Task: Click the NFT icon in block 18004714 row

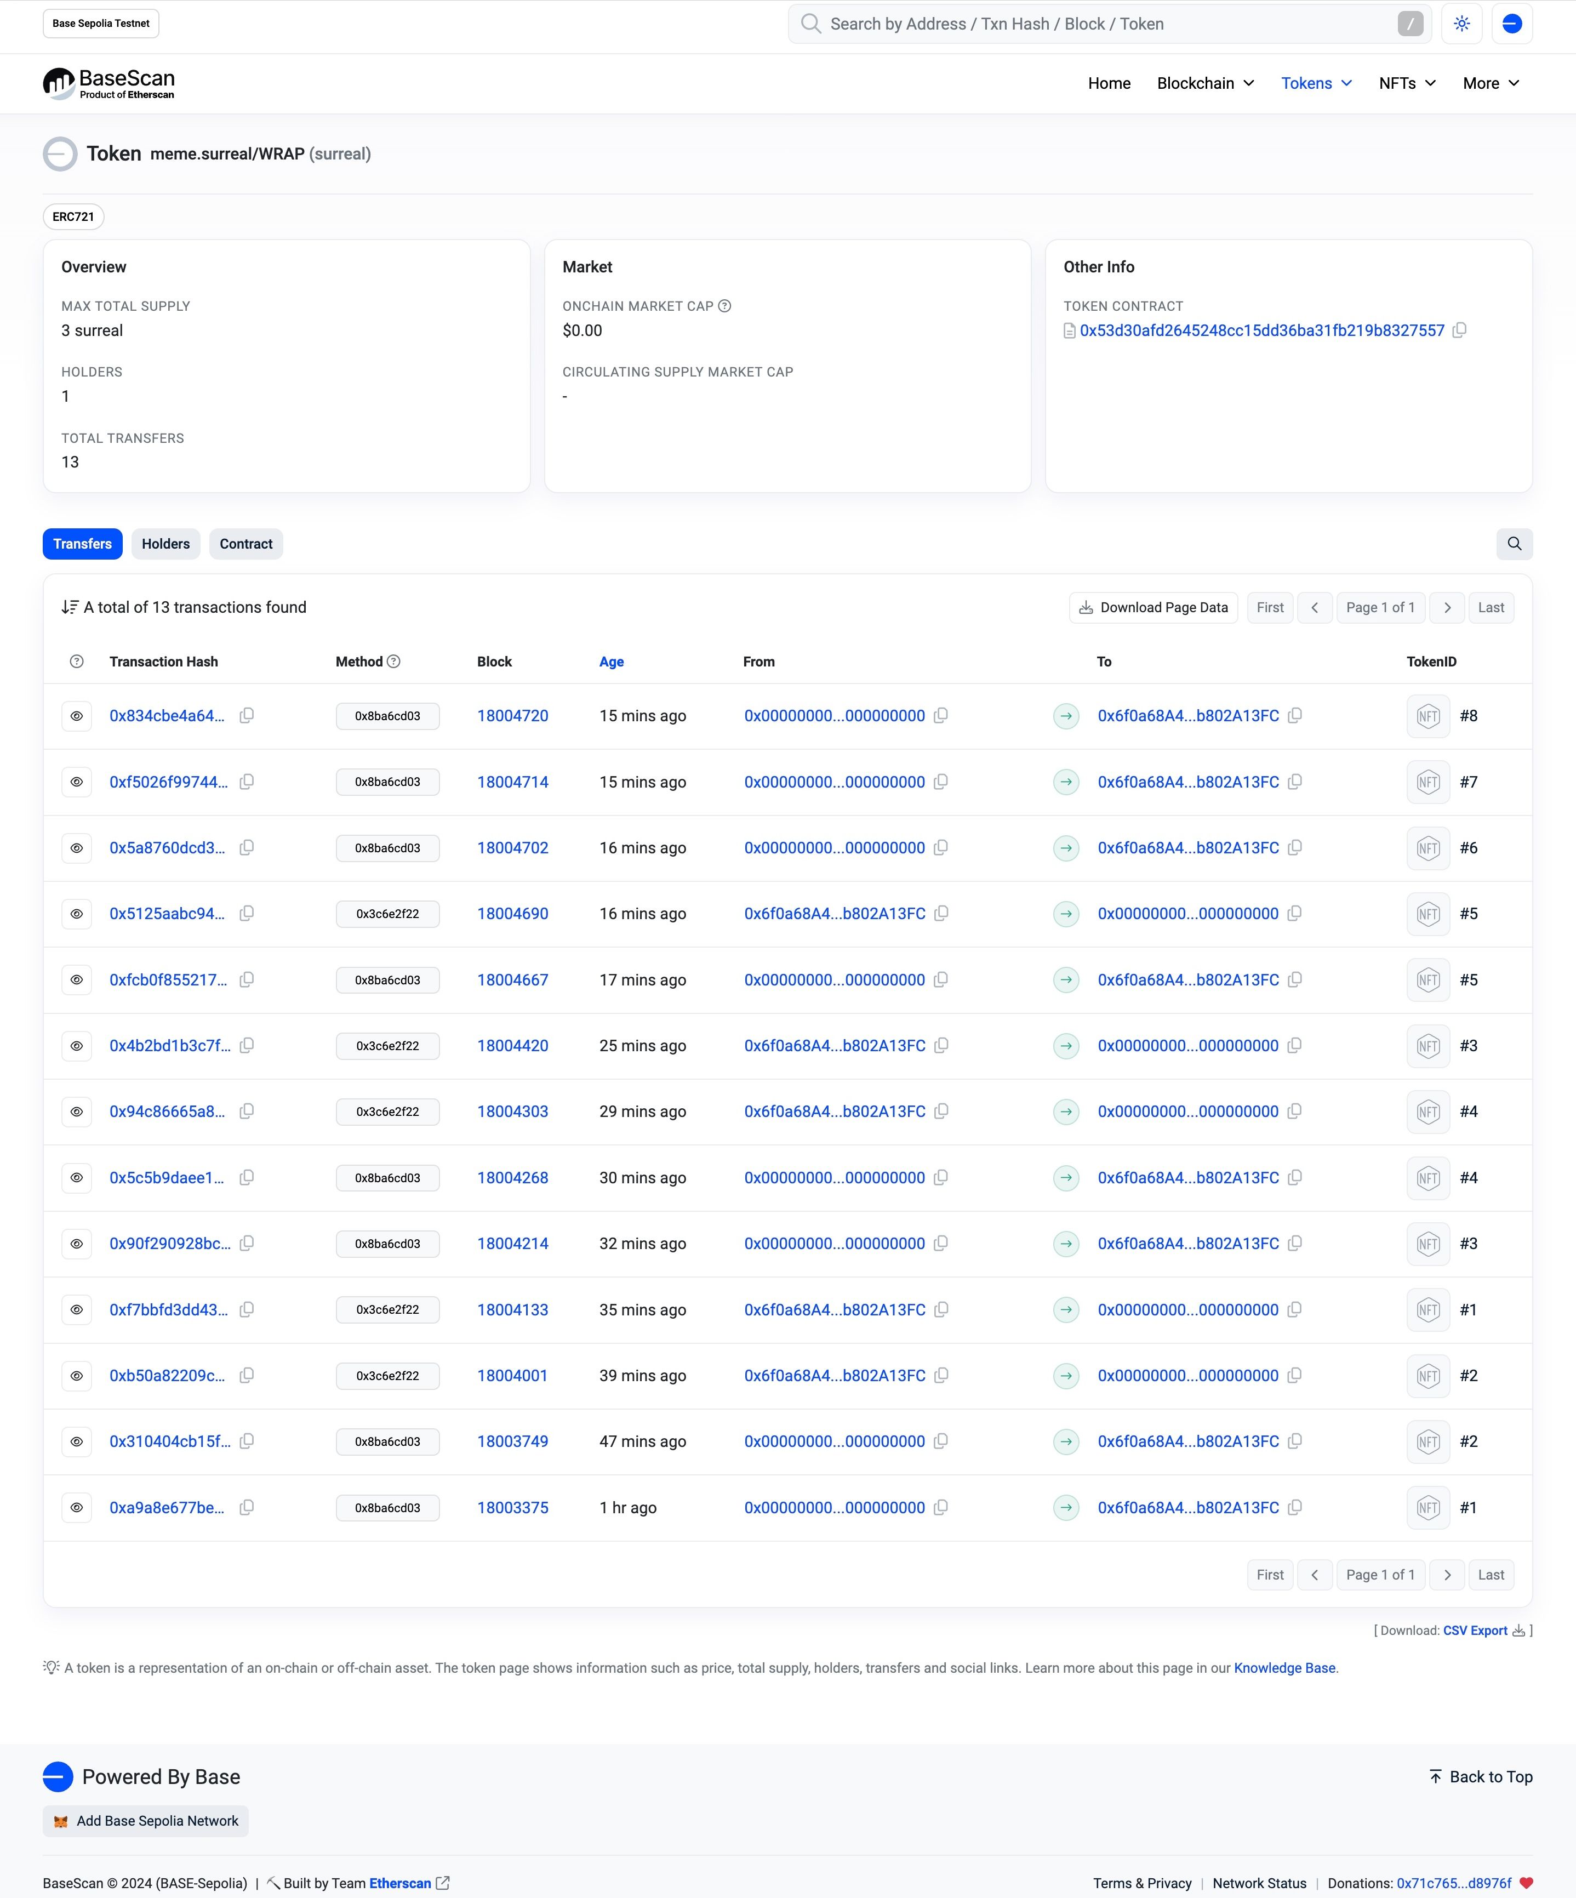Action: click(1428, 783)
